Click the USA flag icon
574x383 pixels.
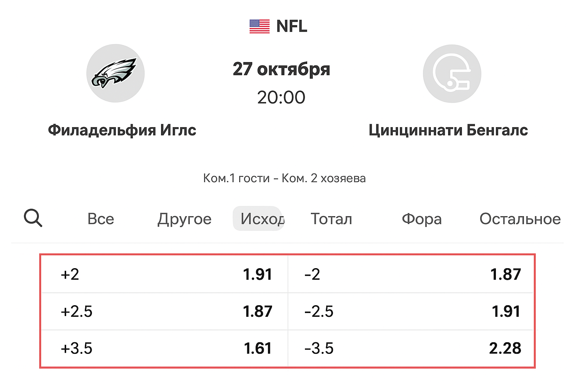pos(259,27)
